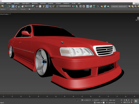Click Render Production teapot icon
139x104 pixels.
(x=108, y=6)
